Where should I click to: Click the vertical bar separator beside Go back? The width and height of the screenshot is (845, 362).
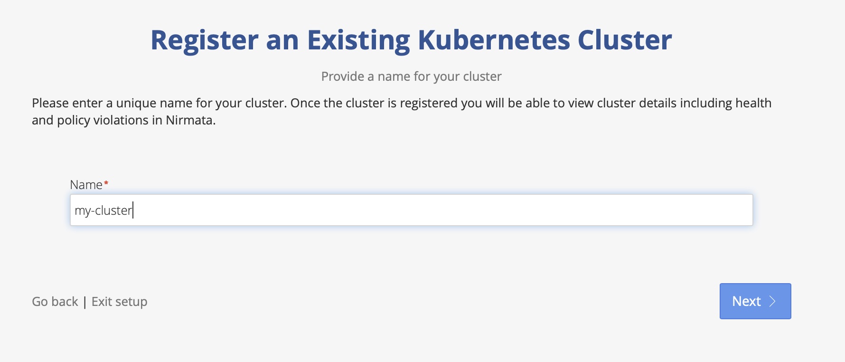pos(84,302)
